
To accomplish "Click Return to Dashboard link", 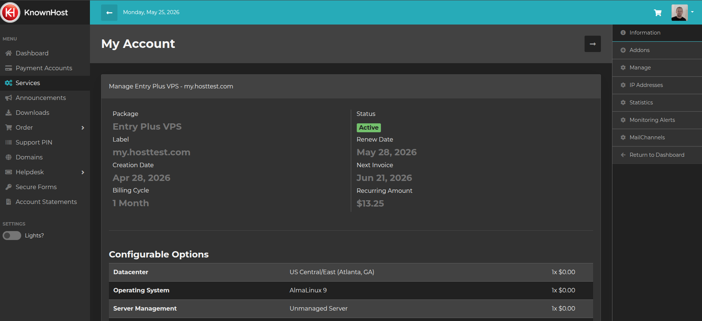I will [657, 155].
